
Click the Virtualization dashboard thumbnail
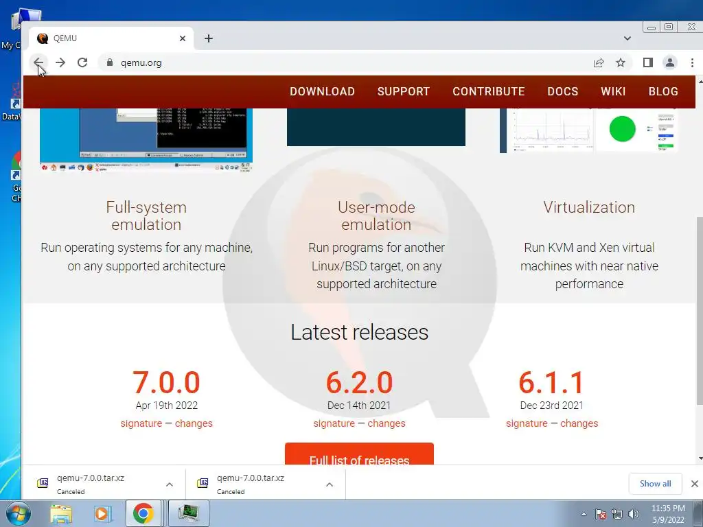[x=588, y=130]
